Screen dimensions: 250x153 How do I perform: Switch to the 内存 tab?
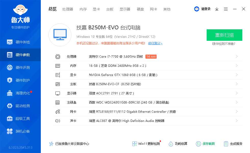point(83,9)
